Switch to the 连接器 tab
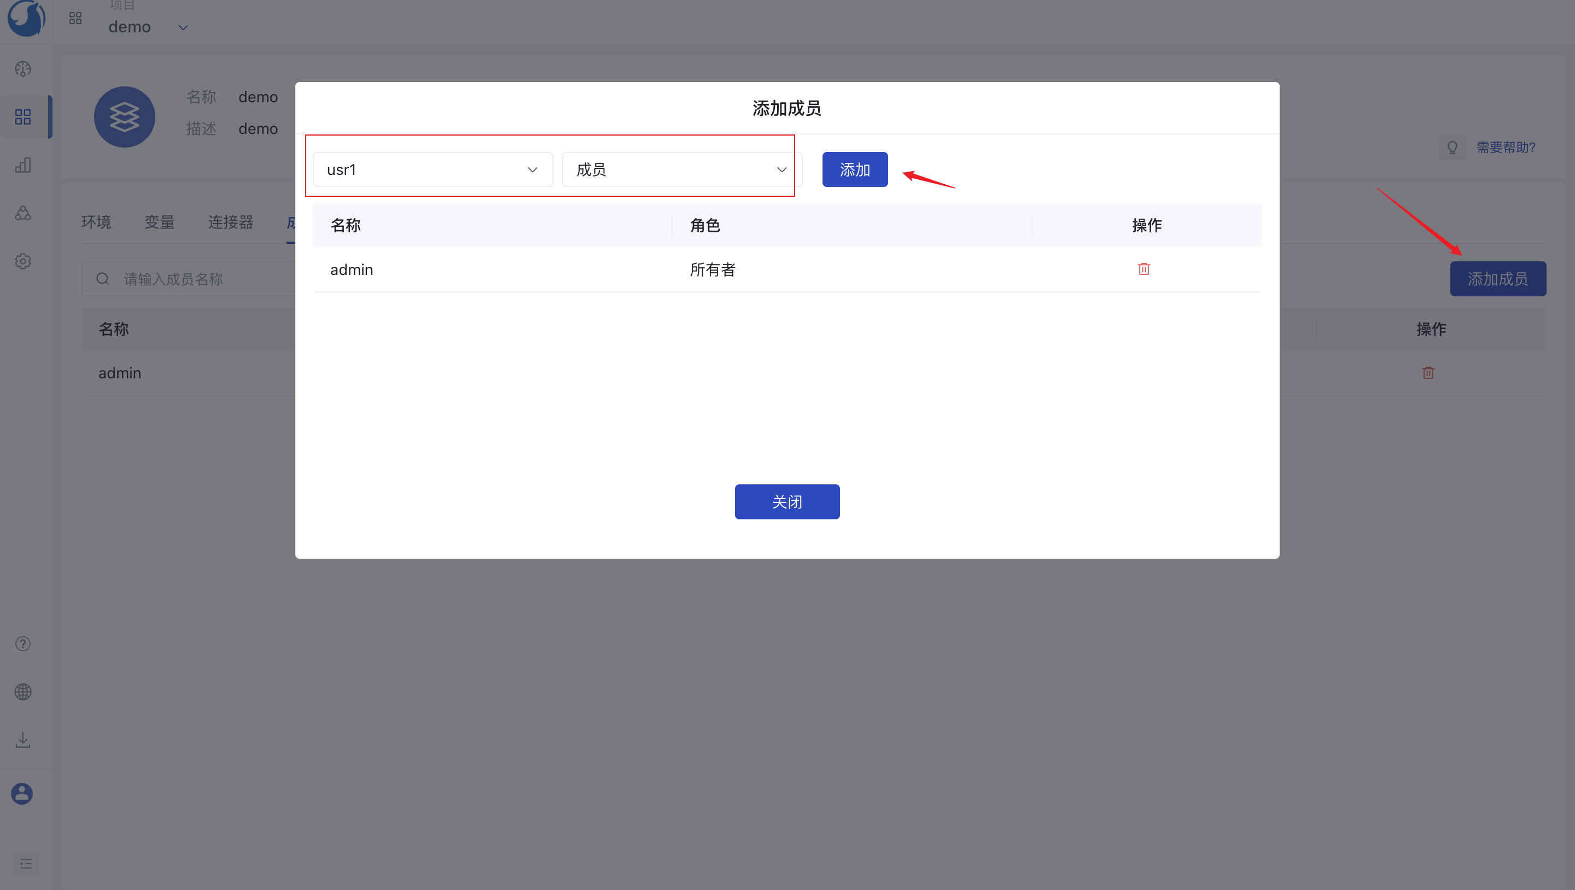1575x890 pixels. 230,222
